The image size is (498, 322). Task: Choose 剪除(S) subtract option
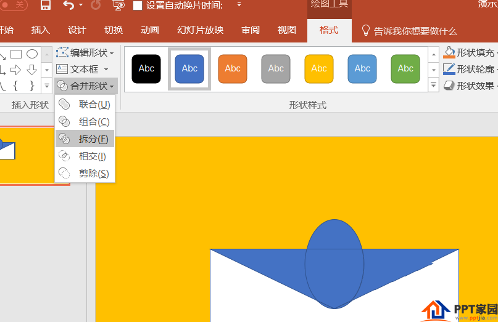(x=85, y=174)
